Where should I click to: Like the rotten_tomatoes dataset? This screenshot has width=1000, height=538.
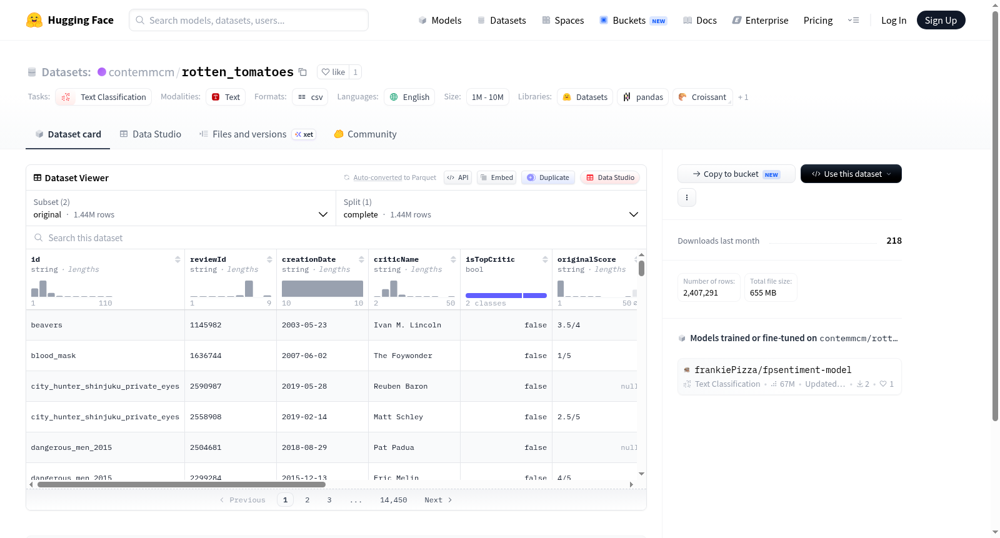pos(333,72)
